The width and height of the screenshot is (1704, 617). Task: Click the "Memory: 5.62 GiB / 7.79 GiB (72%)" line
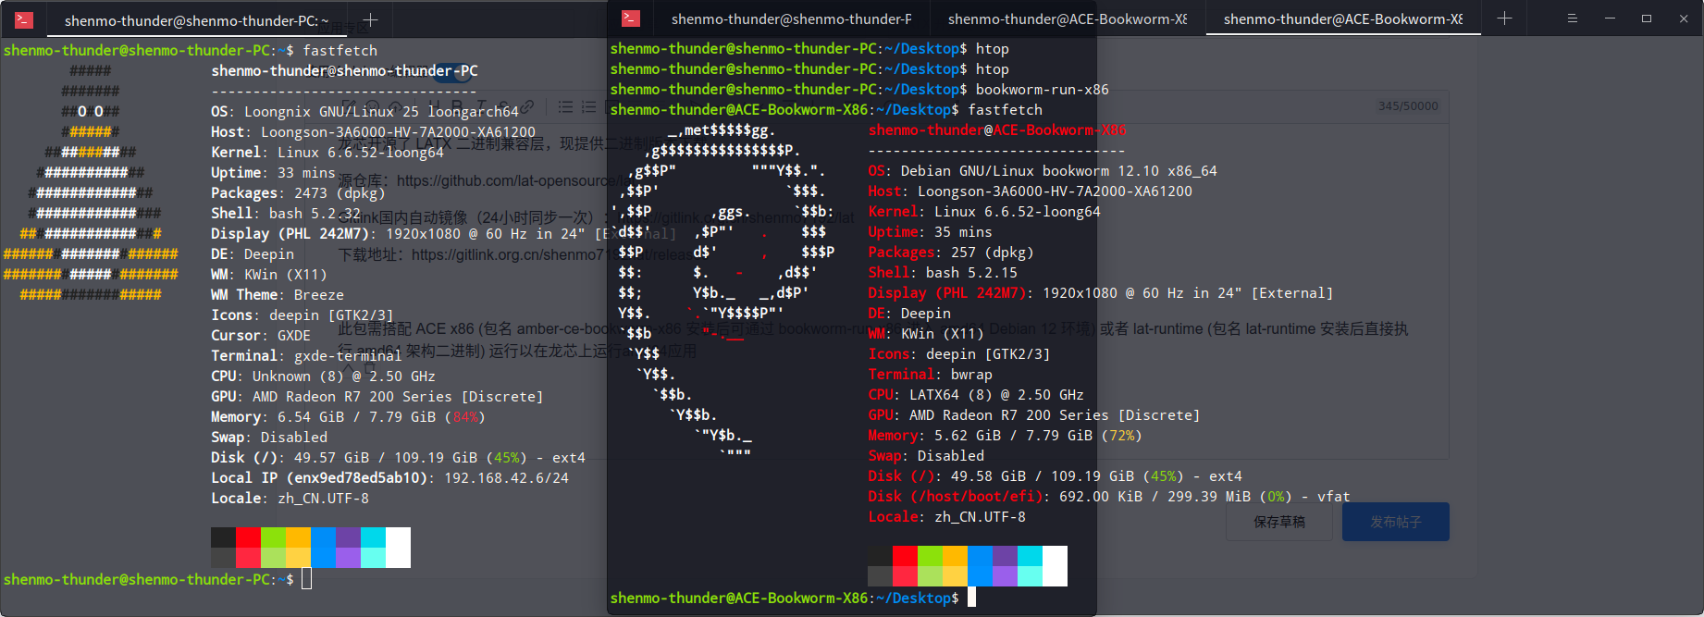tap(1005, 436)
